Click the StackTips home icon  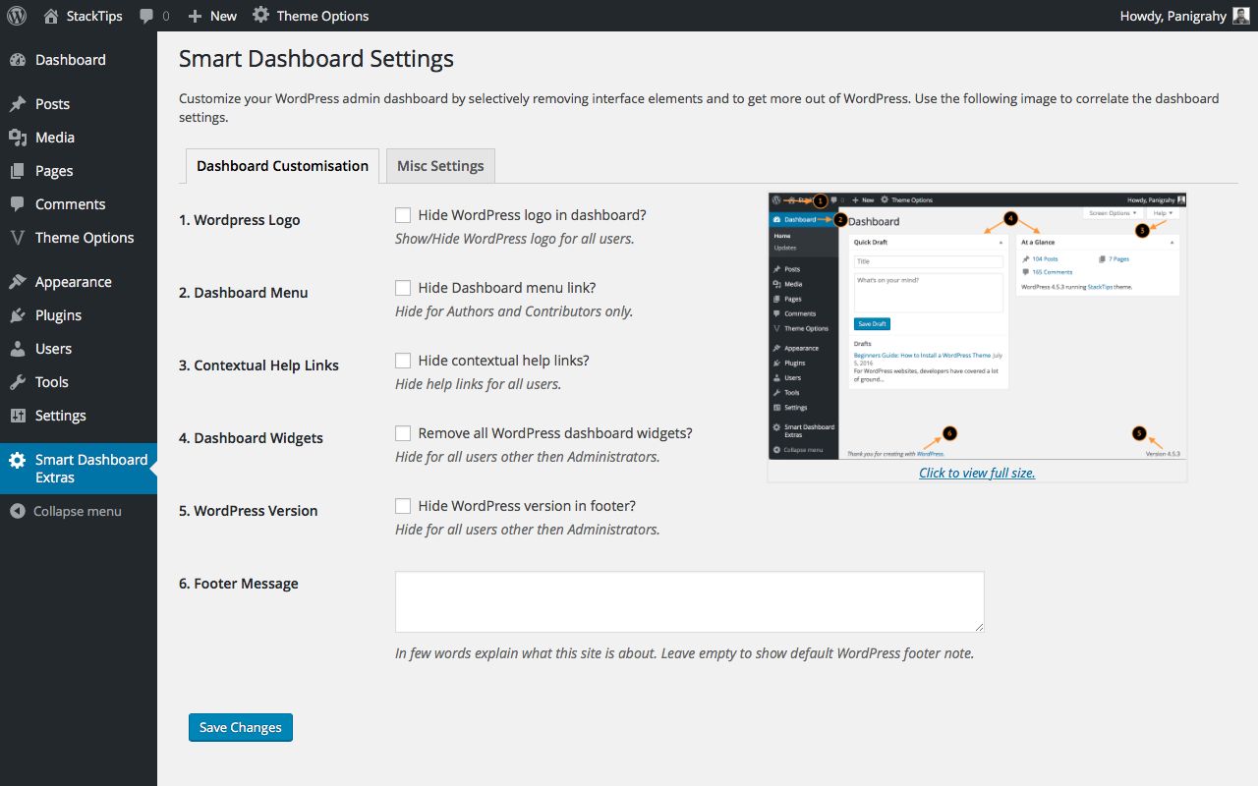pos(51,16)
